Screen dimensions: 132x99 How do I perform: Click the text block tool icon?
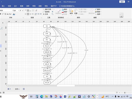pos(53,14)
